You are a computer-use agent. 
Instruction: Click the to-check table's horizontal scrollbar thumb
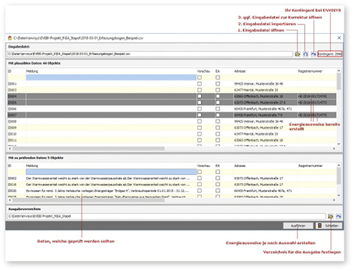pos(88,200)
